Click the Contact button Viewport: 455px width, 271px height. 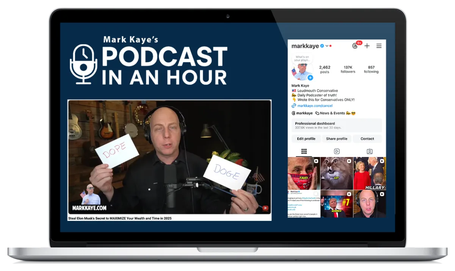pyautogui.click(x=367, y=139)
